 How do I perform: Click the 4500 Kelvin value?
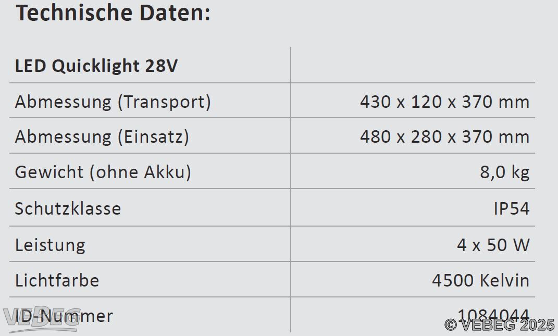(481, 280)
